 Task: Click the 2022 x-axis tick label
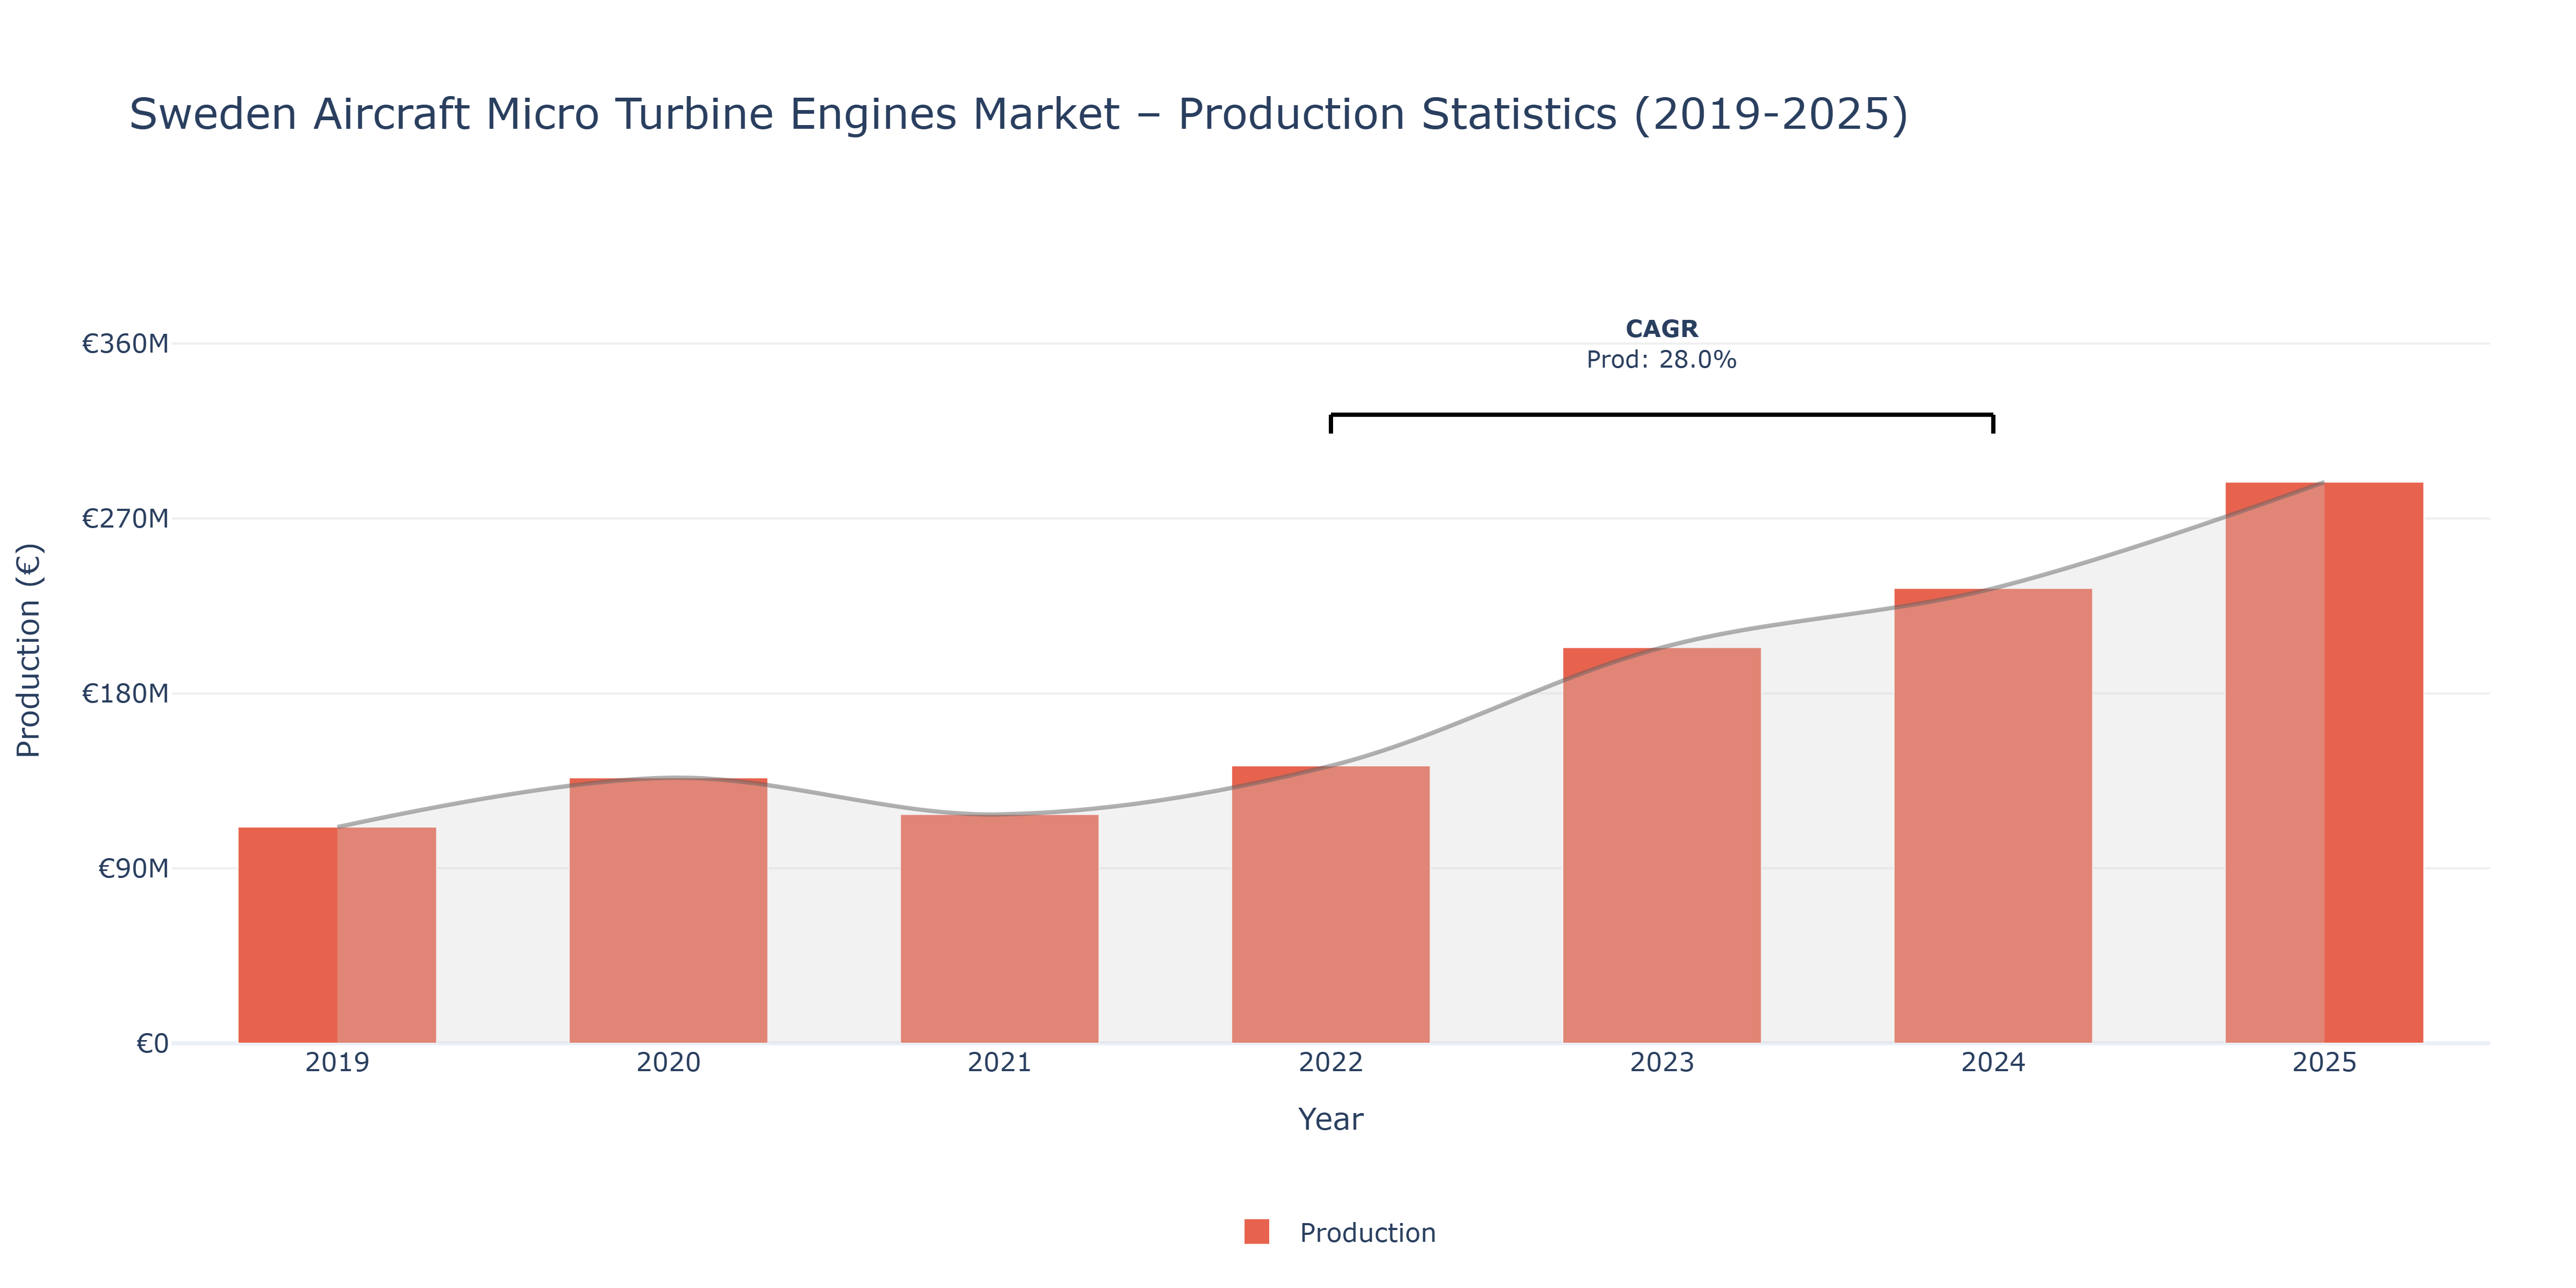click(x=1330, y=1062)
